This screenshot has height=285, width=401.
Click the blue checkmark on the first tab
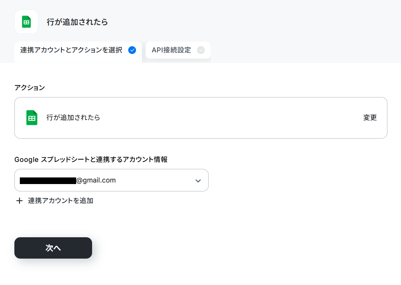click(x=132, y=50)
